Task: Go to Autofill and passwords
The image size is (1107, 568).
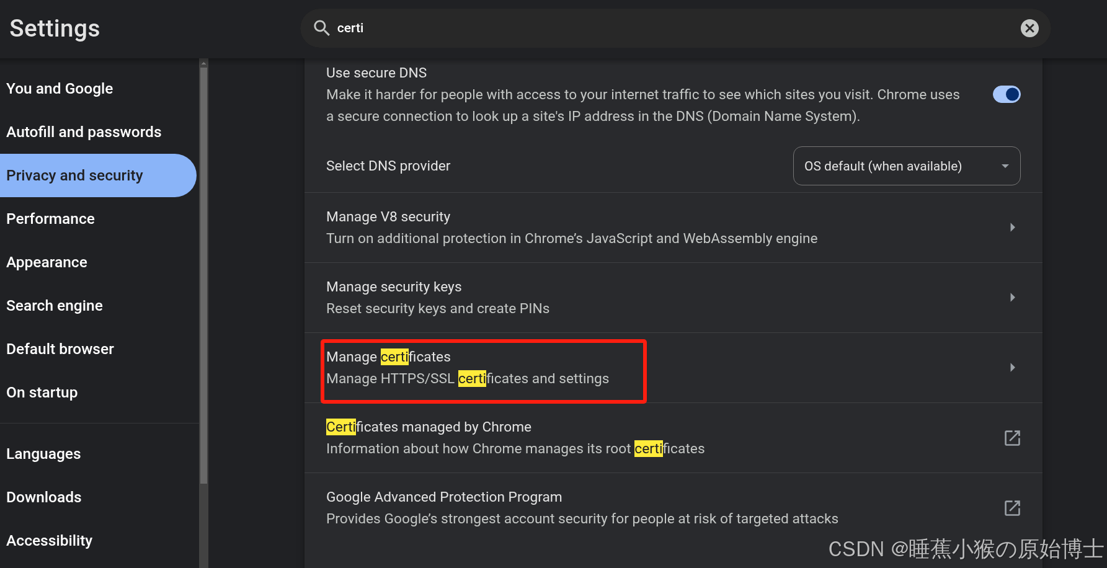Action: coord(84,132)
